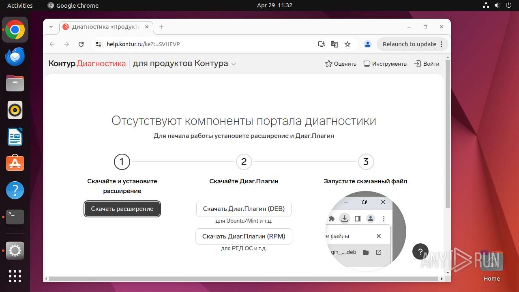Image resolution: width=519 pixels, height=292 pixels.
Task: Click the vertical page scrollbar
Action: tap(448, 134)
